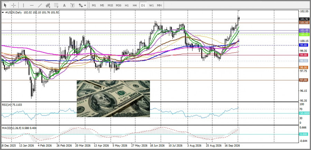Choose the text tool with letter A
This screenshot has width=311, height=150.
pos(64,5)
